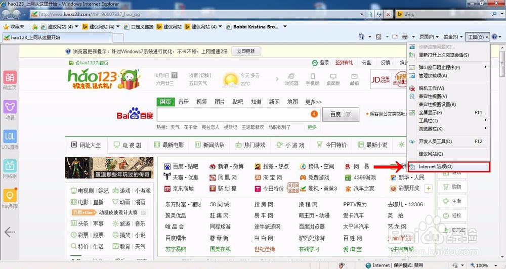Screen dimensions: 506x269
Task: Select 开发人员工具(D) menu item
Action: coord(448,141)
